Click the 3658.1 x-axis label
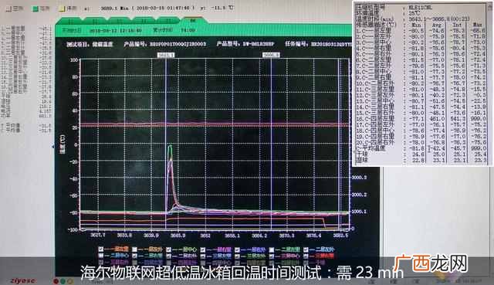Viewport: 494px width, 285px height. point(233,236)
